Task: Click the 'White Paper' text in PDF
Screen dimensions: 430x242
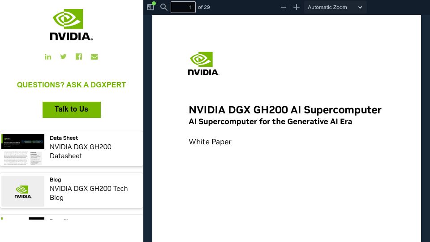Action: (x=210, y=142)
